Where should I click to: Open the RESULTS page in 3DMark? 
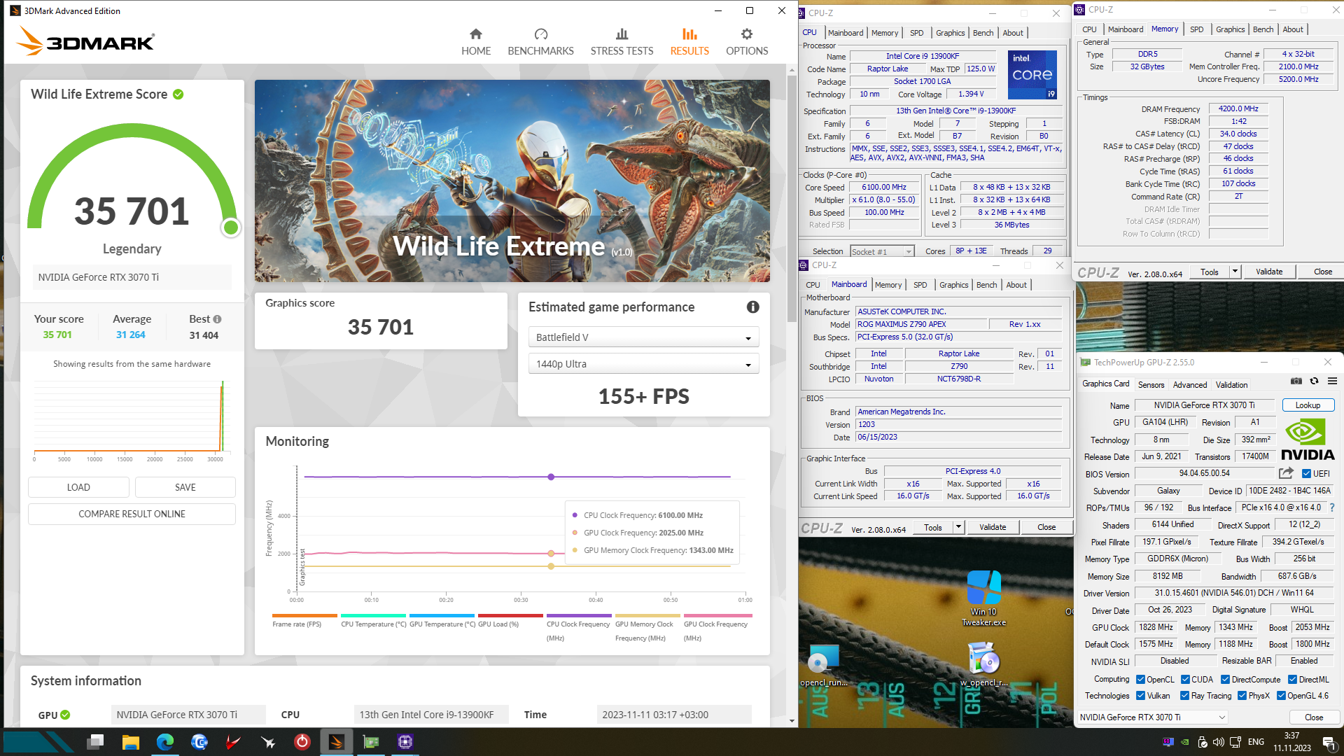pyautogui.click(x=689, y=42)
